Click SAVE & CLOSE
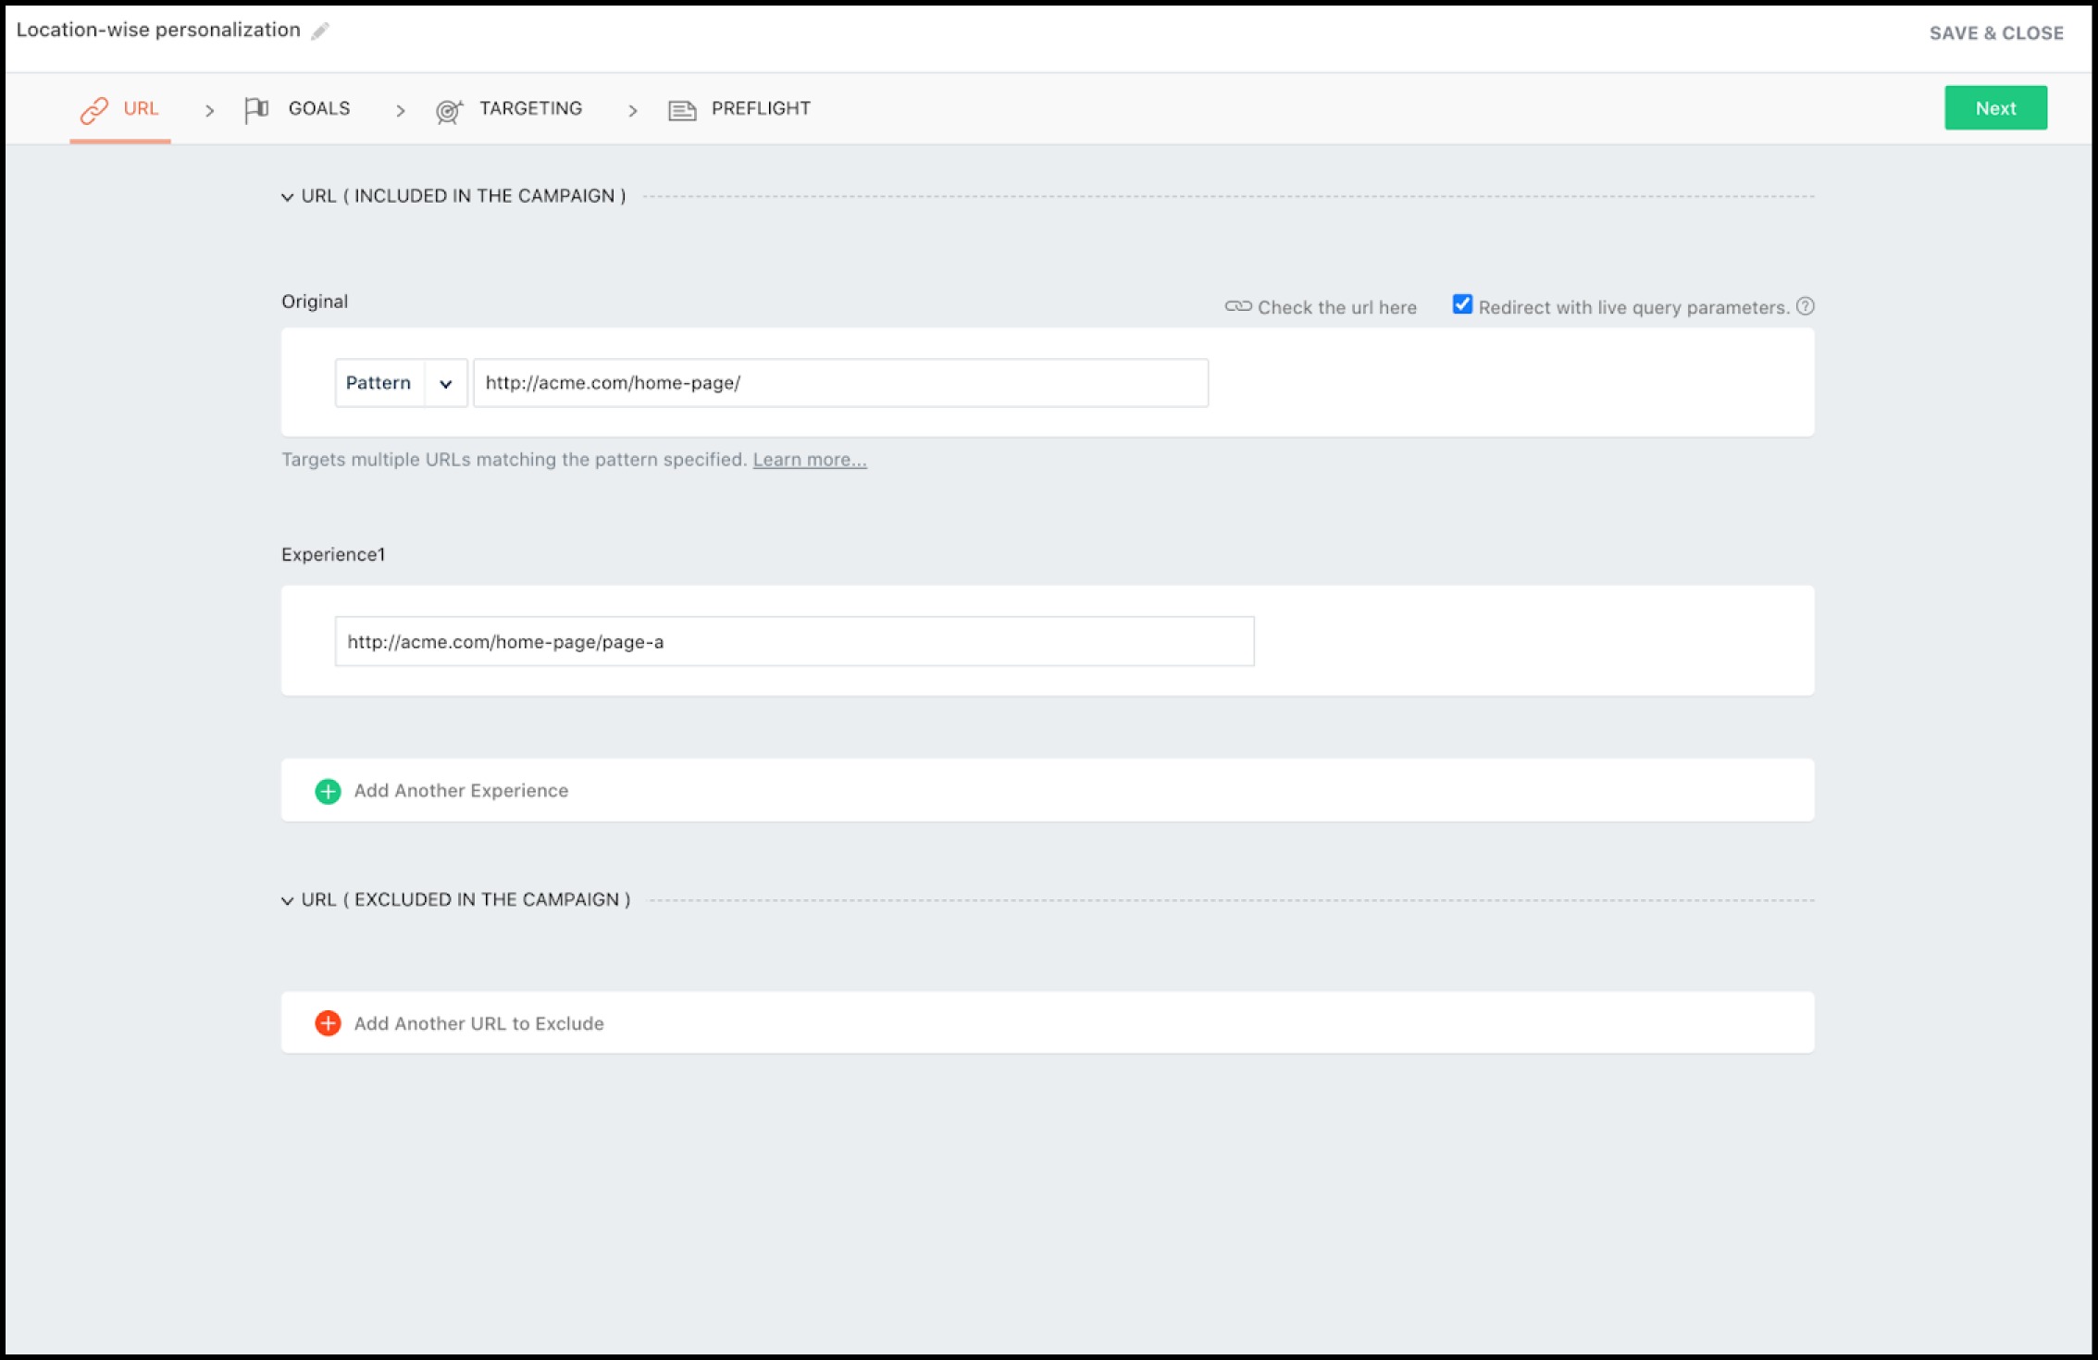Screen dimensions: 2098x1360 [1996, 33]
